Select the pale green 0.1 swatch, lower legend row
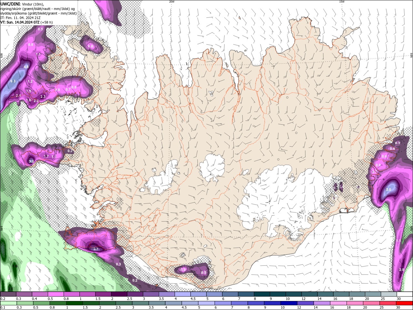 pyautogui.click(x=9, y=303)
